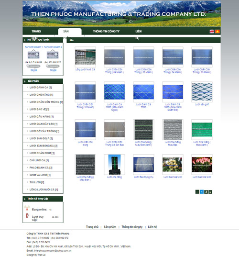Open TÚI LƯỚI category in sidebar
Screen dimensions: 239x269
click(37, 182)
